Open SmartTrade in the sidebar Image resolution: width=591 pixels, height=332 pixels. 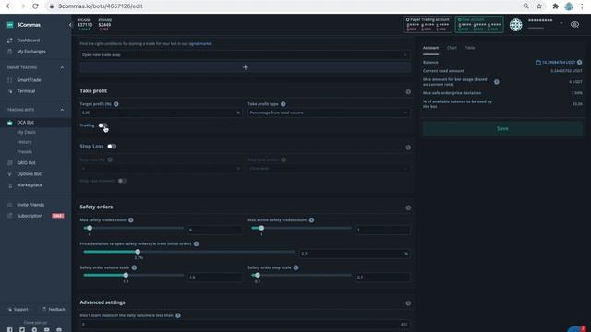click(x=29, y=80)
